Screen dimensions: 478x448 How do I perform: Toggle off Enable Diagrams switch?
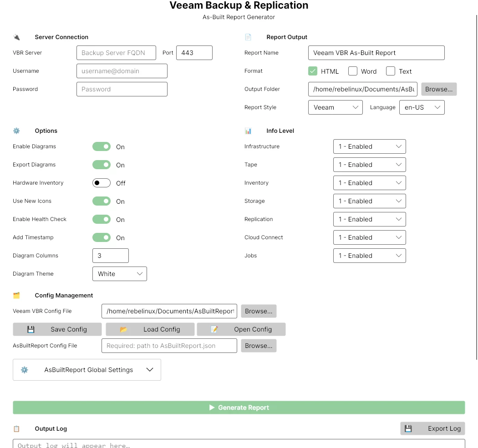pyautogui.click(x=102, y=147)
